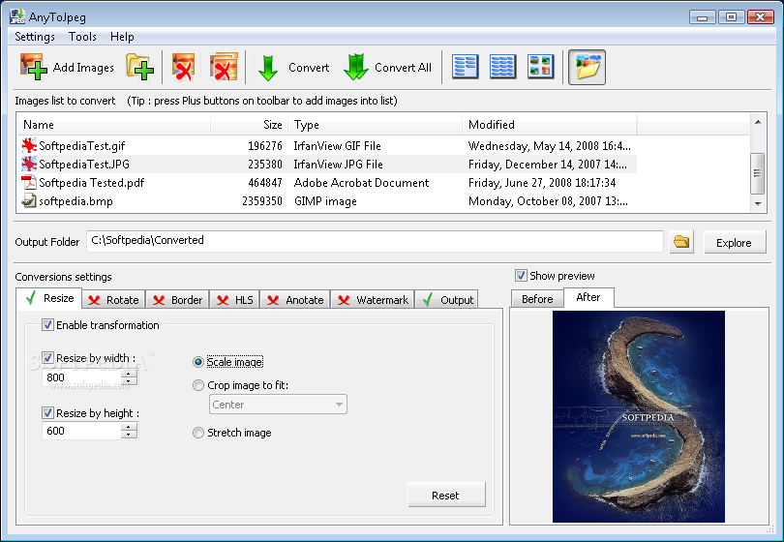784x542 pixels.
Task: Click the Reset button
Action: click(445, 495)
